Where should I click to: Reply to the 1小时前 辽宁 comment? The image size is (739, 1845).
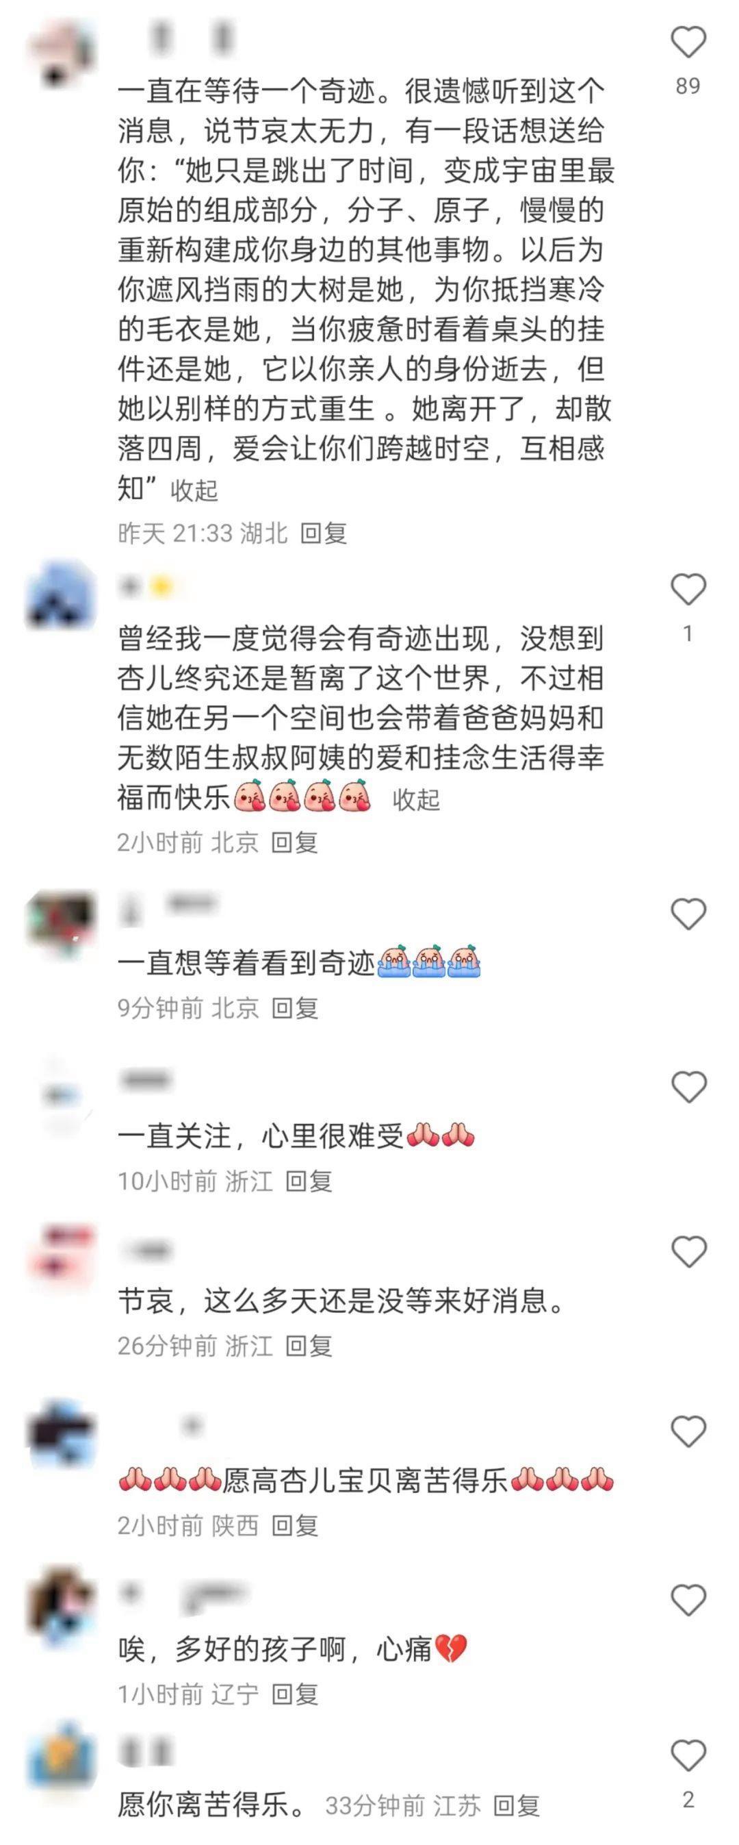(295, 1694)
